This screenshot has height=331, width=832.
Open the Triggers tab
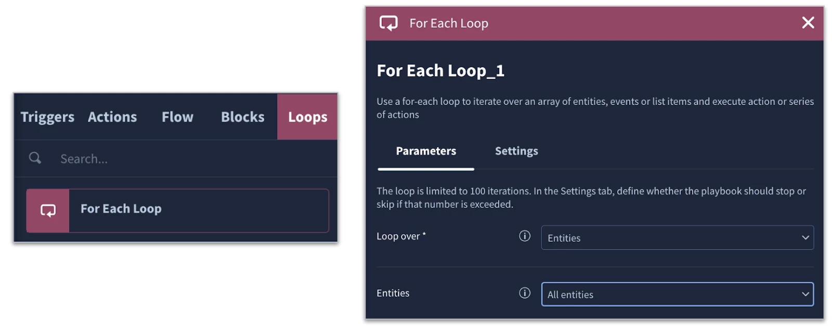pos(47,117)
